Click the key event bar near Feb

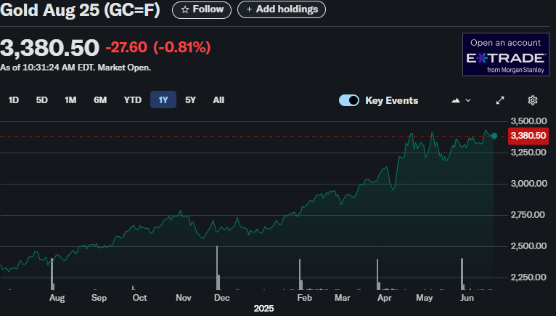[x=301, y=275]
